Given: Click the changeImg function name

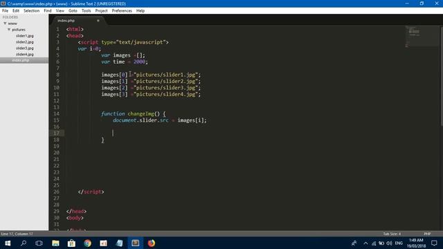Looking at the screenshot, I should point(141,113).
